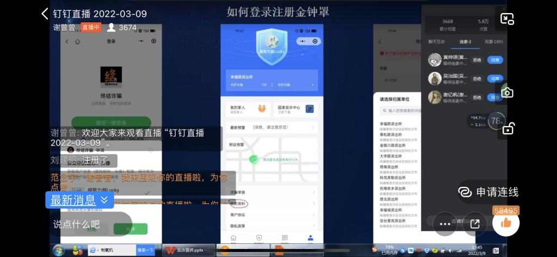557x257 pixels.
Task: Tap the share icon next to like button
Action: click(x=475, y=223)
